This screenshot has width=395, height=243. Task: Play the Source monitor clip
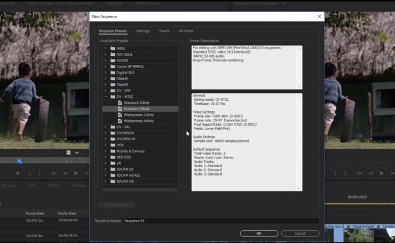(76, 173)
